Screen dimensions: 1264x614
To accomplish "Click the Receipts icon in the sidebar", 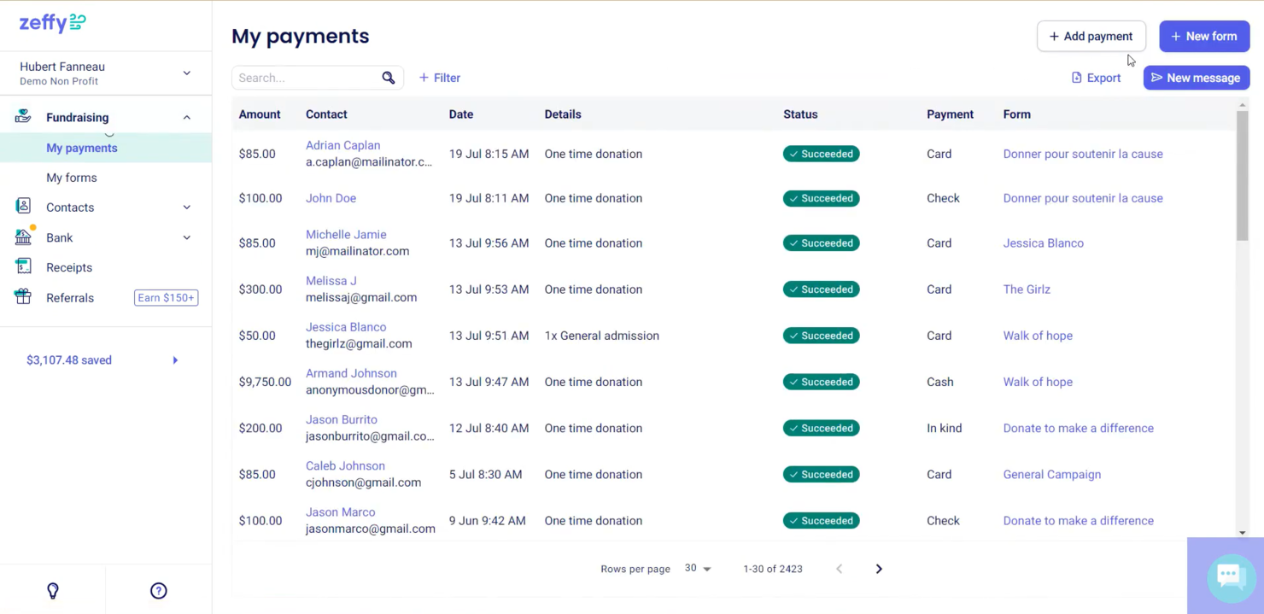I will [23, 267].
